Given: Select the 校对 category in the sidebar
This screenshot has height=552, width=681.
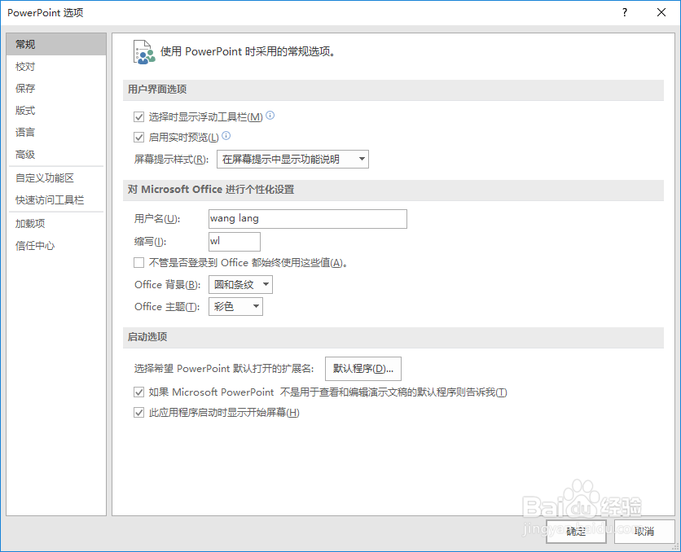Looking at the screenshot, I should click(x=25, y=66).
